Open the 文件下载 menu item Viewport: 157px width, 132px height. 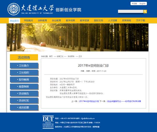[x=141, y=21]
